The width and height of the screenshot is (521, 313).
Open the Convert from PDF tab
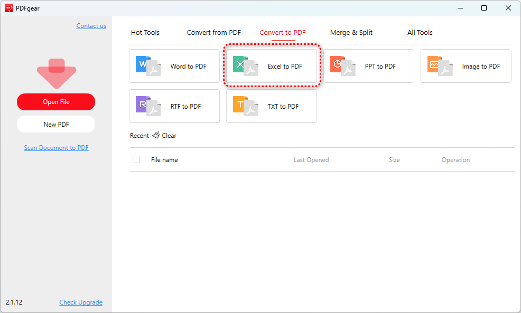213,33
